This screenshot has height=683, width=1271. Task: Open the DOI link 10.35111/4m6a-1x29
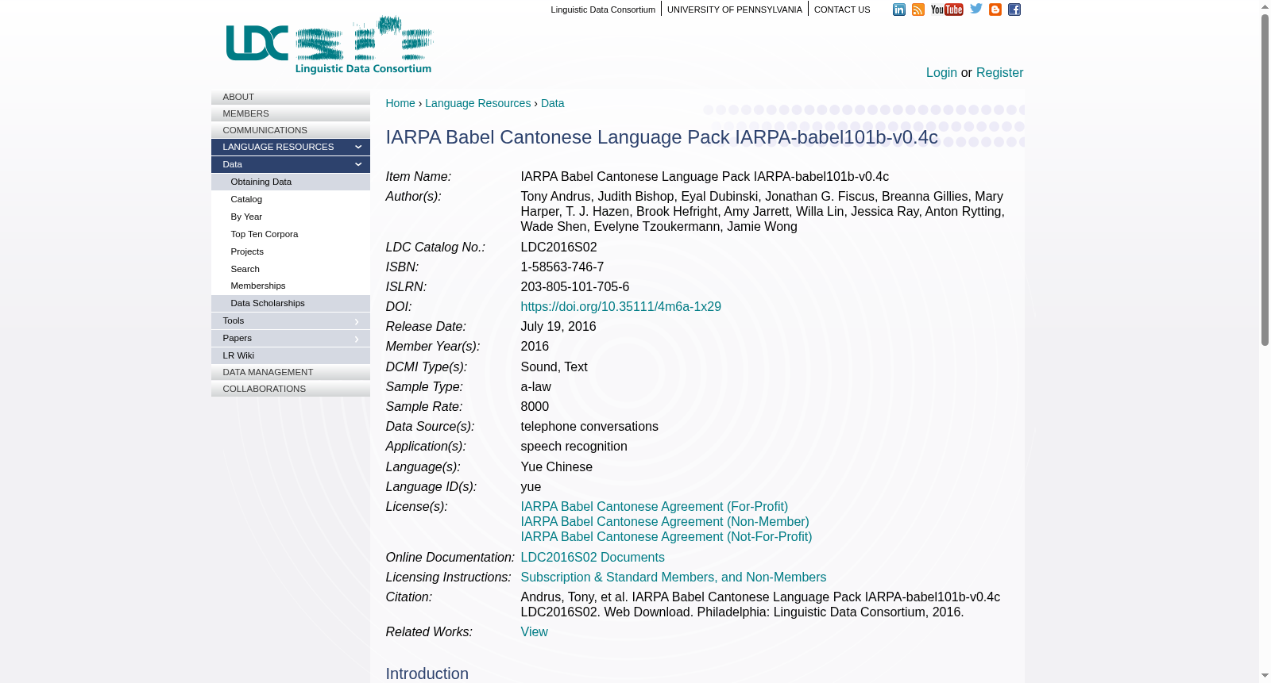pos(621,306)
